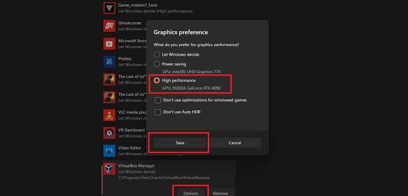The height and width of the screenshot is (196, 408).
Task: Select the VR Dashboard icon
Action: [109, 133]
